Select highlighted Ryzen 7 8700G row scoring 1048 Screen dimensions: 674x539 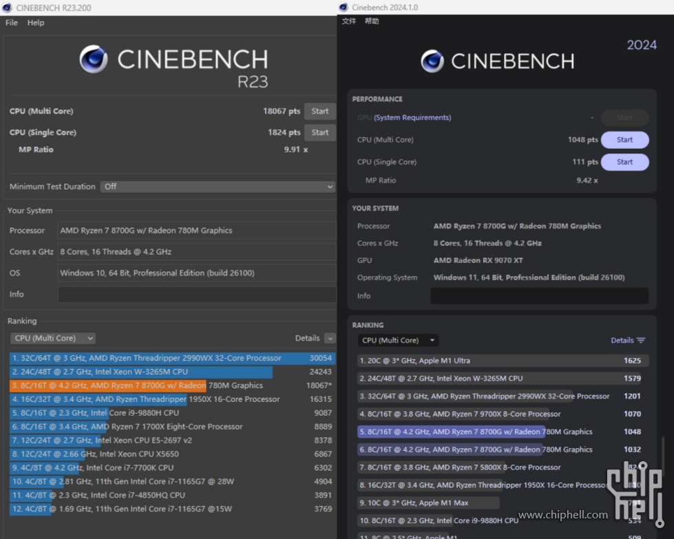(x=503, y=432)
